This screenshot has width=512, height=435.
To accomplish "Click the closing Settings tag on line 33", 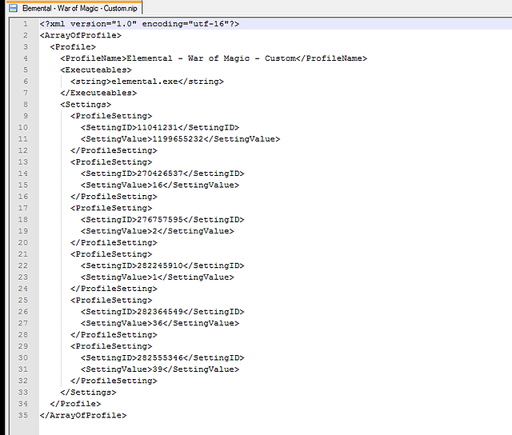I will tap(88, 392).
